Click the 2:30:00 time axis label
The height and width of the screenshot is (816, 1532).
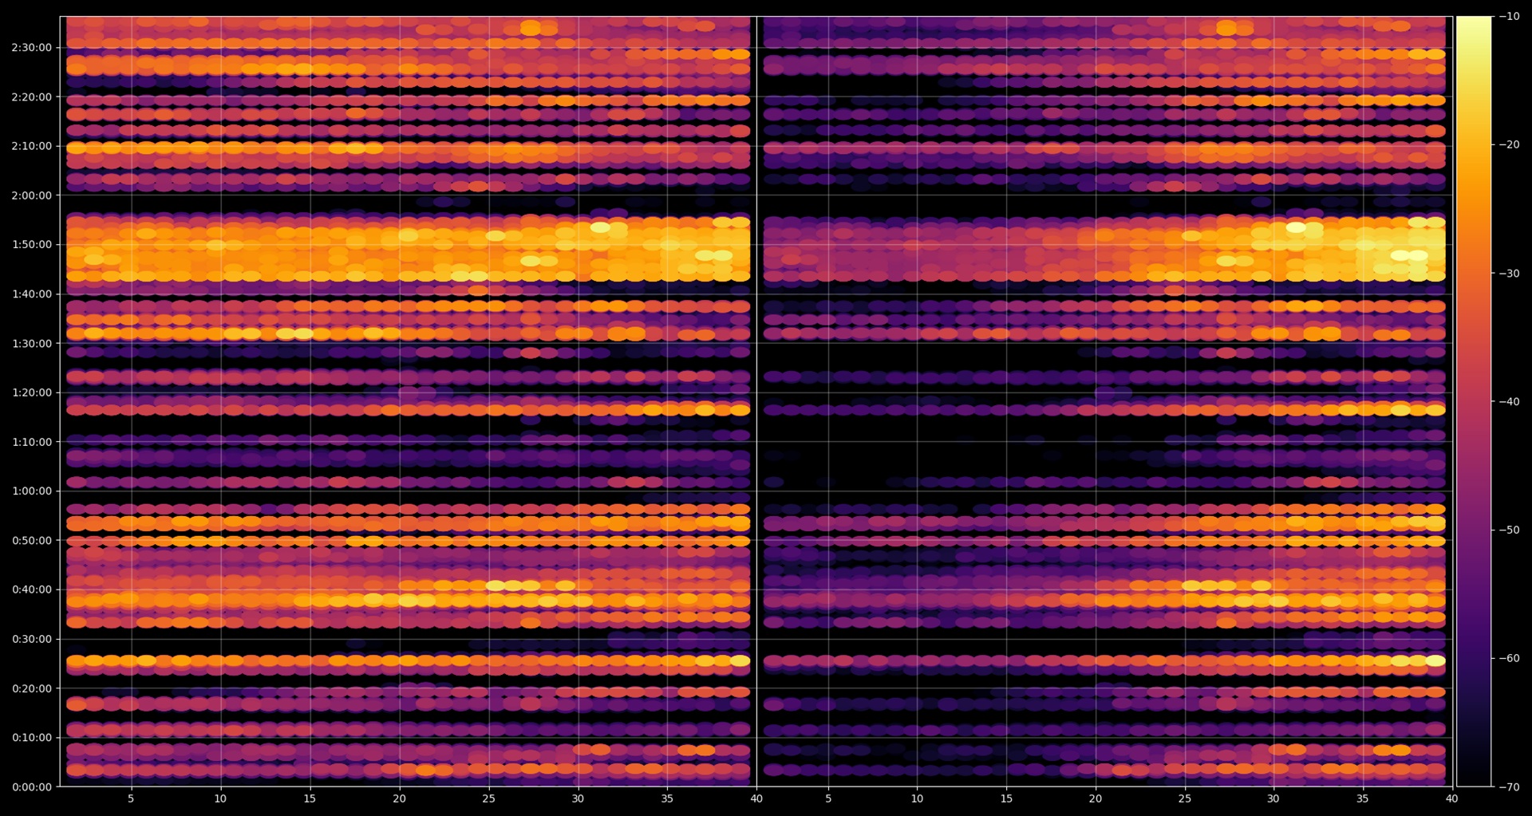[x=32, y=47]
